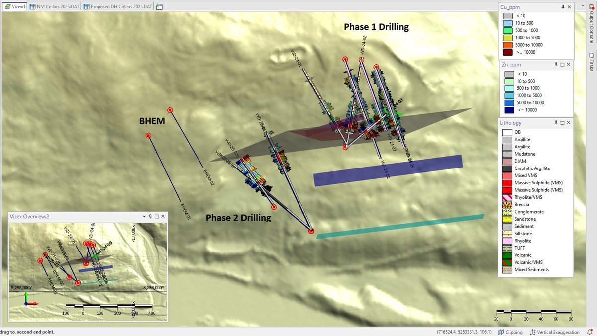
Task: Click the Mixed Sediments lithology swatch
Action: click(506, 269)
